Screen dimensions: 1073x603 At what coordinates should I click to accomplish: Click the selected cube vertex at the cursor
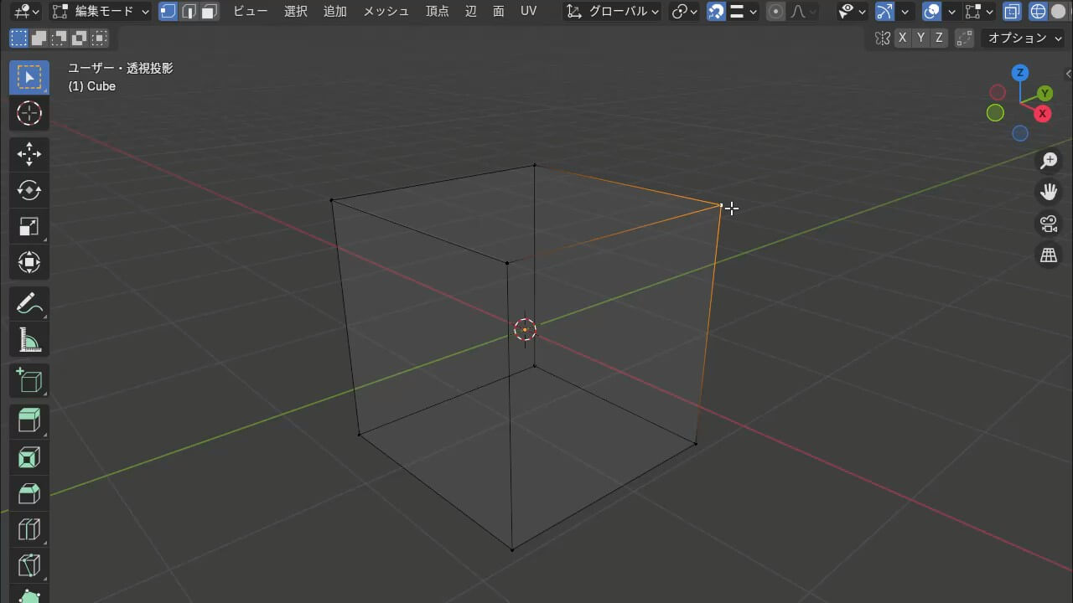pyautogui.click(x=721, y=204)
